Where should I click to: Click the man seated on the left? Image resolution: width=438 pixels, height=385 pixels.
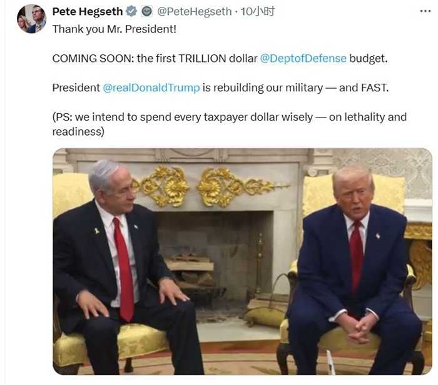[x=123, y=268]
